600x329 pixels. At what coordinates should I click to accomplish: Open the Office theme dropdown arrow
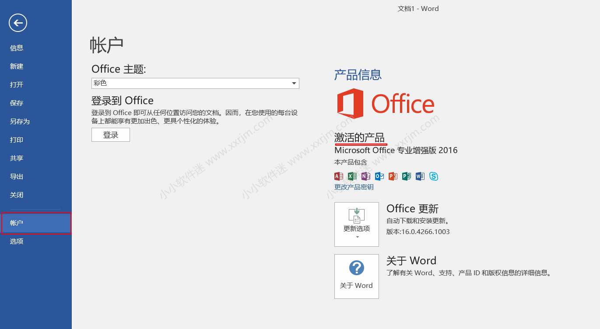(x=294, y=83)
